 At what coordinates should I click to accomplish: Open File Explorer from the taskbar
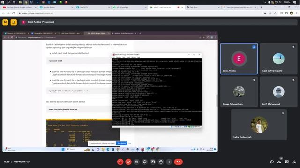[x=20, y=2]
